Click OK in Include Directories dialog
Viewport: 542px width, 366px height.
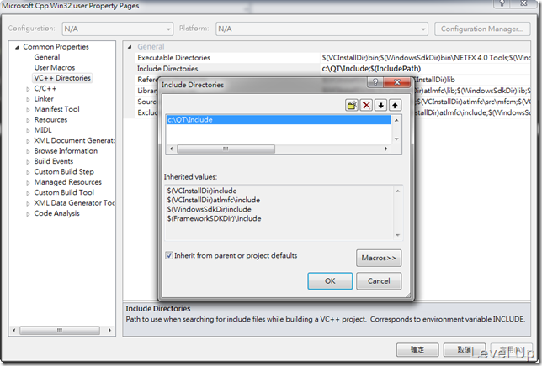coord(330,281)
